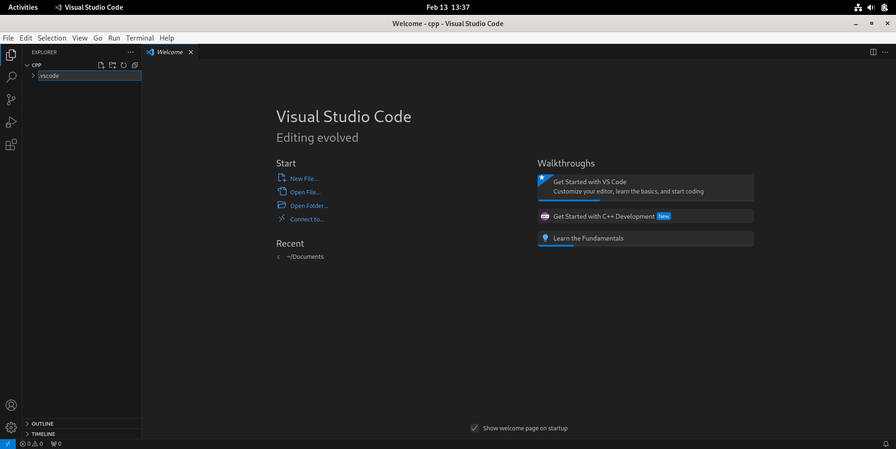Open errors and warnings status indicator

(x=32, y=444)
